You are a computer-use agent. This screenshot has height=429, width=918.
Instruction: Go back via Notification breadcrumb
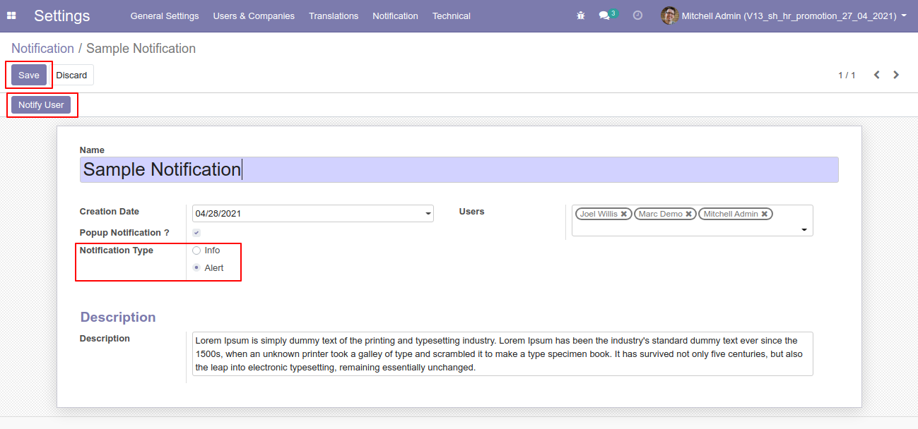(42, 49)
